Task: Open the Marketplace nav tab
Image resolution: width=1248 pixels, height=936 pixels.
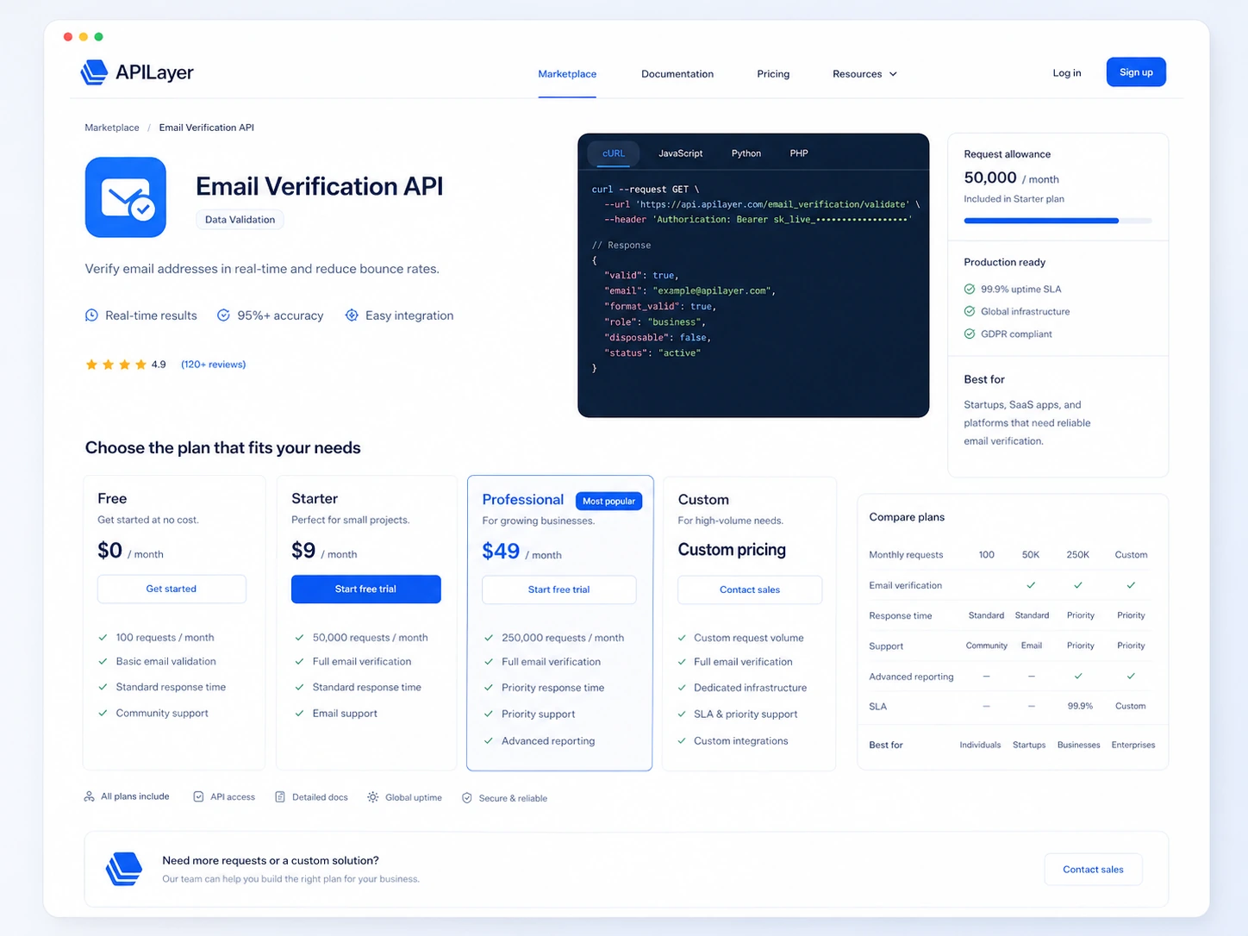Action: pos(567,74)
